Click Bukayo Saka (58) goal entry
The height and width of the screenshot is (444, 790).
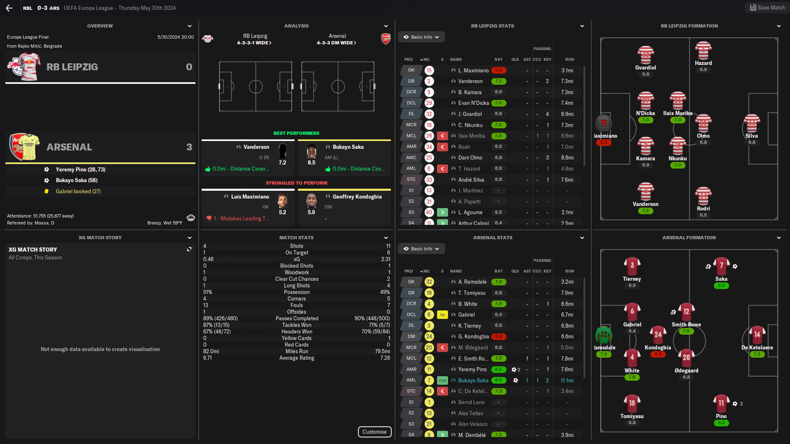[77, 180]
